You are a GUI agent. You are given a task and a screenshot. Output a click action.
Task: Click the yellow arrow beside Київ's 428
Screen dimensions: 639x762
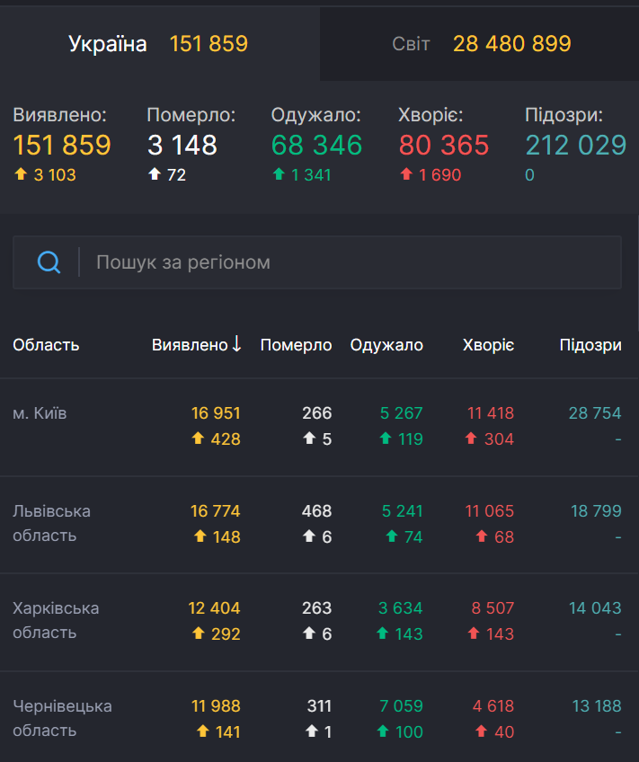click(199, 439)
